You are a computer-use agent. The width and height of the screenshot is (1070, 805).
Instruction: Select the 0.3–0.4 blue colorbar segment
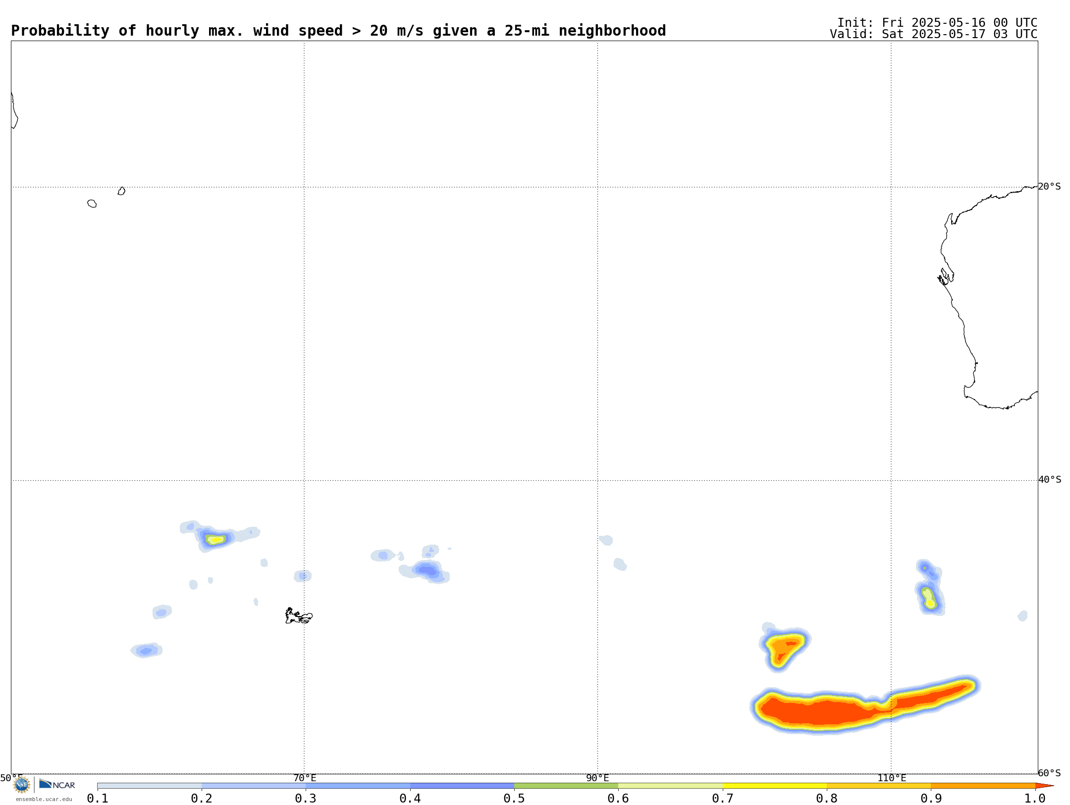358,786
